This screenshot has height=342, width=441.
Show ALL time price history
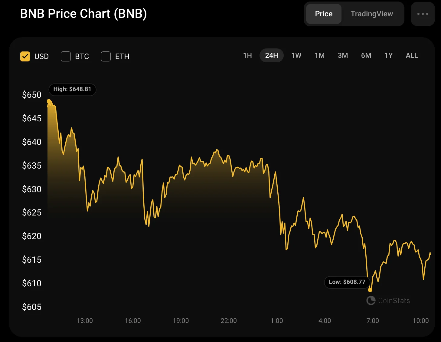(x=412, y=55)
